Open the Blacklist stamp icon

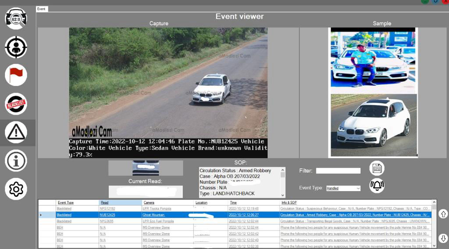[x=16, y=104]
